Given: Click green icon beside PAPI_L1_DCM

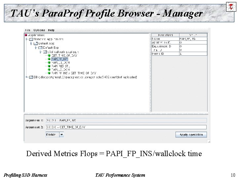Looking at the screenshot, I should pyautogui.click(x=49, y=63).
